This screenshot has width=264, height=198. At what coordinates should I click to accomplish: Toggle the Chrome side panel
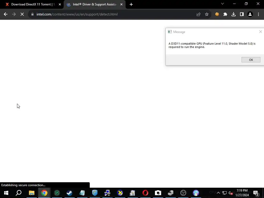point(242,14)
